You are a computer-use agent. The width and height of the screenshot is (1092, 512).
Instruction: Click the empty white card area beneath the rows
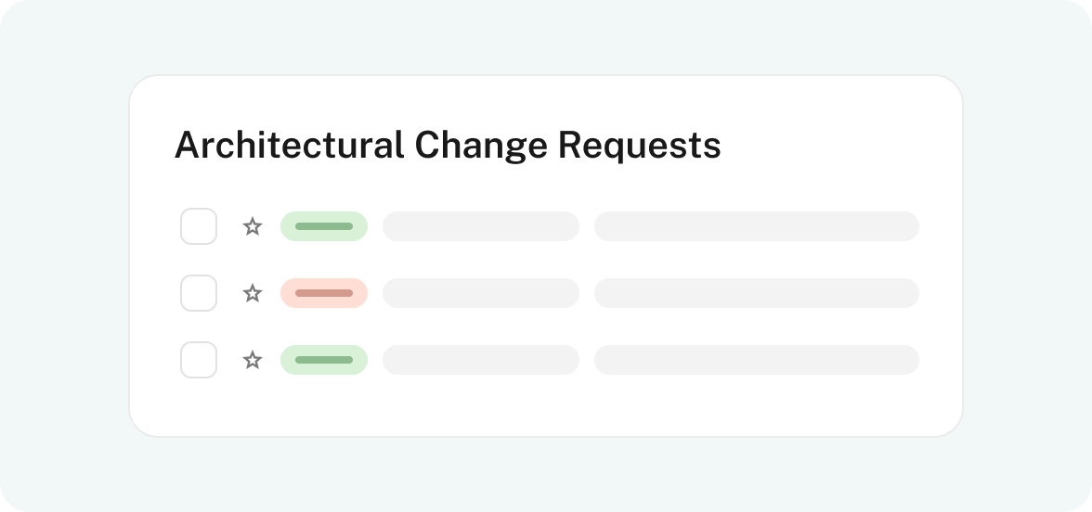tap(546, 406)
